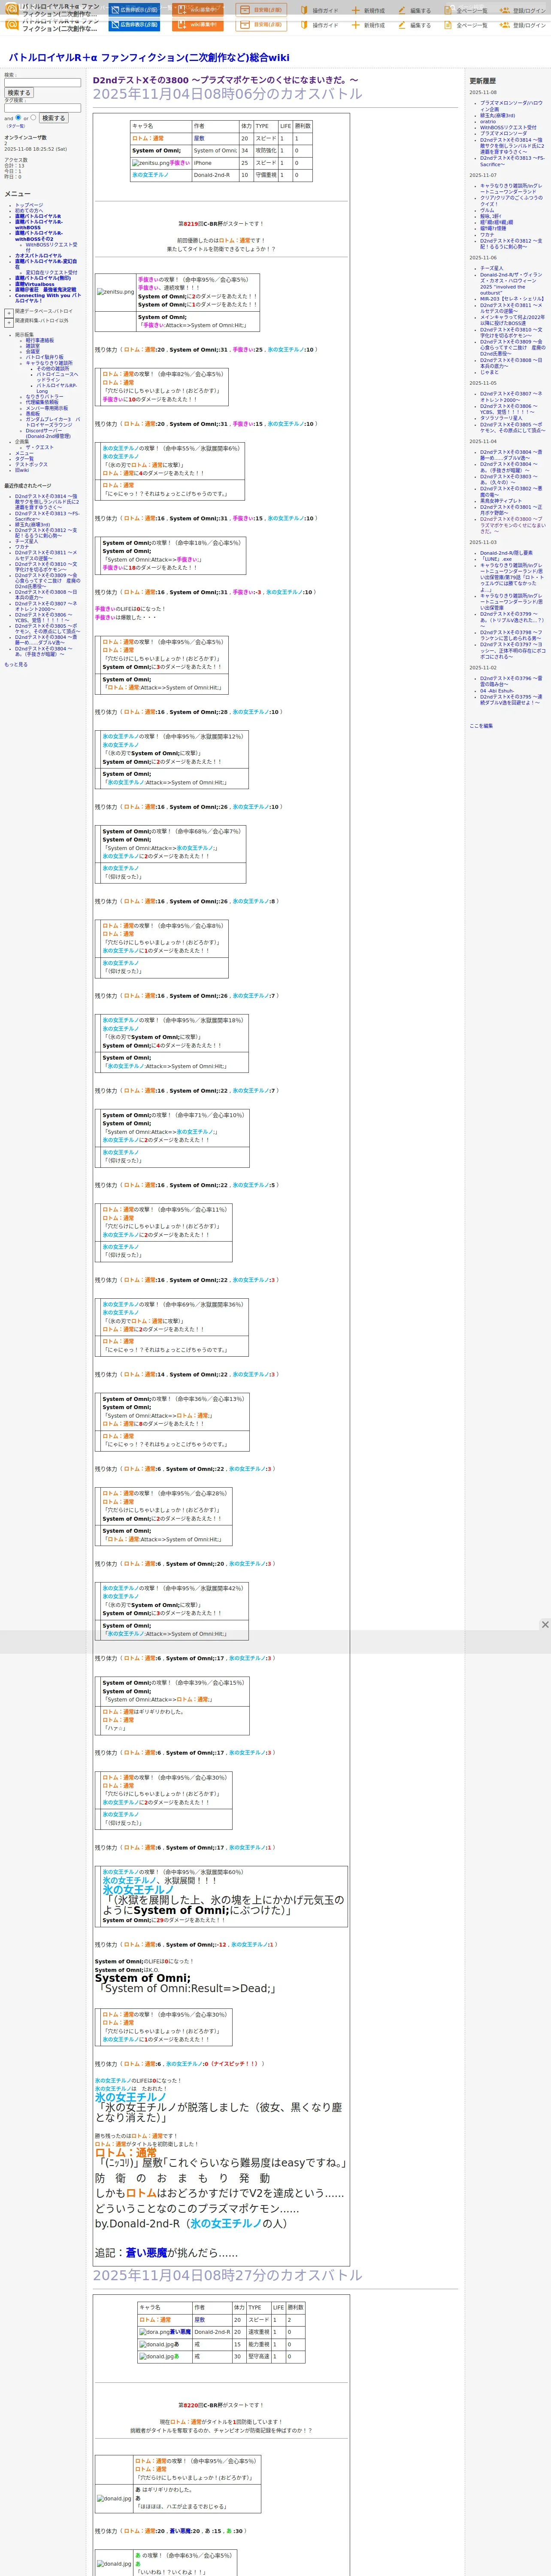Open 軽行事連絡板 board link

point(40,340)
